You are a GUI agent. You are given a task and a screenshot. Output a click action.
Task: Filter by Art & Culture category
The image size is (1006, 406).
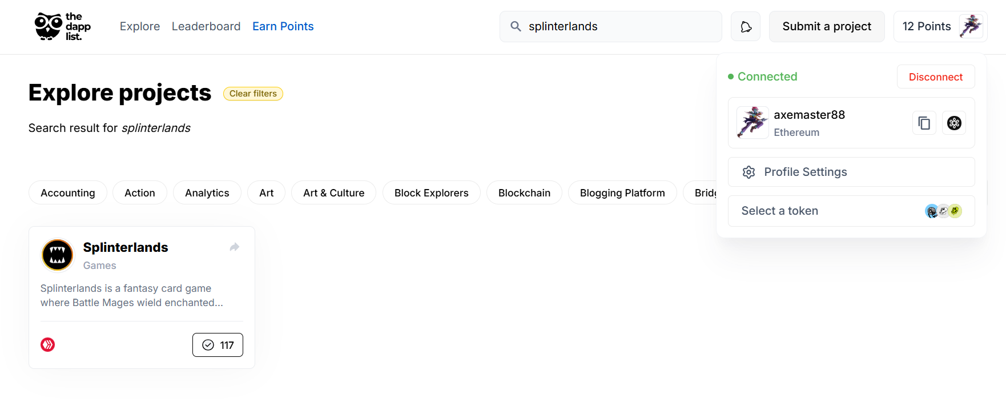pyautogui.click(x=334, y=193)
